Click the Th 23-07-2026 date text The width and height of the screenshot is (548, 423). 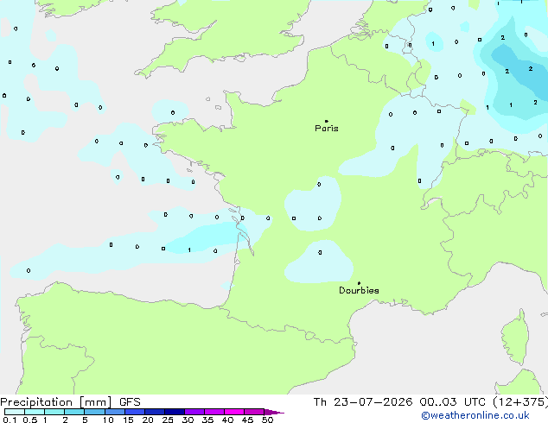click(x=363, y=402)
